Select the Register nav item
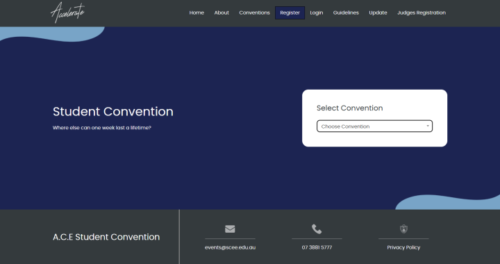This screenshot has width=500, height=264. [x=290, y=13]
